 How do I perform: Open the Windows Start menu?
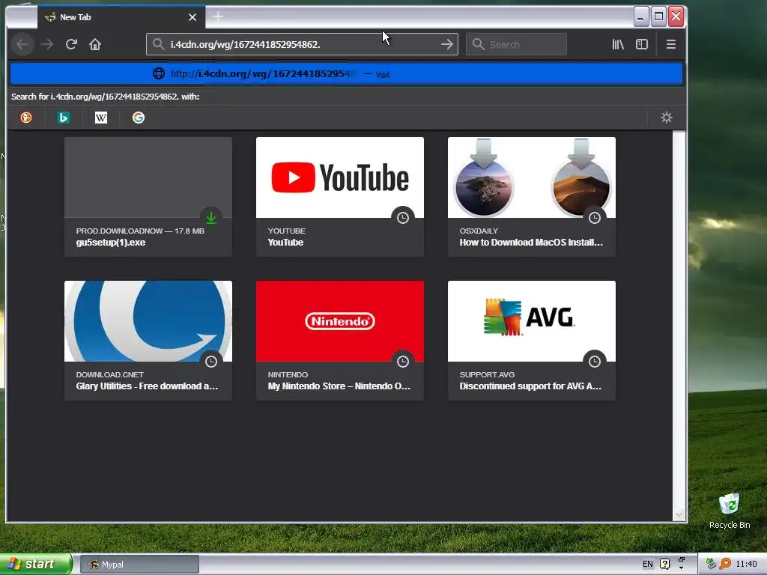(36, 565)
